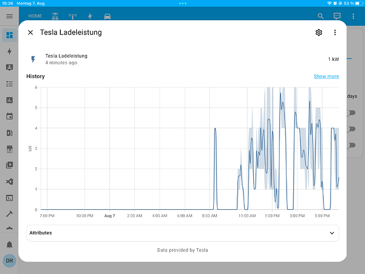Close the Tesla Ladeleistung dialog
This screenshot has width=365, height=274.
coord(31,32)
